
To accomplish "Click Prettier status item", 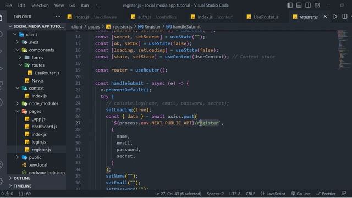I will (x=326, y=194).
